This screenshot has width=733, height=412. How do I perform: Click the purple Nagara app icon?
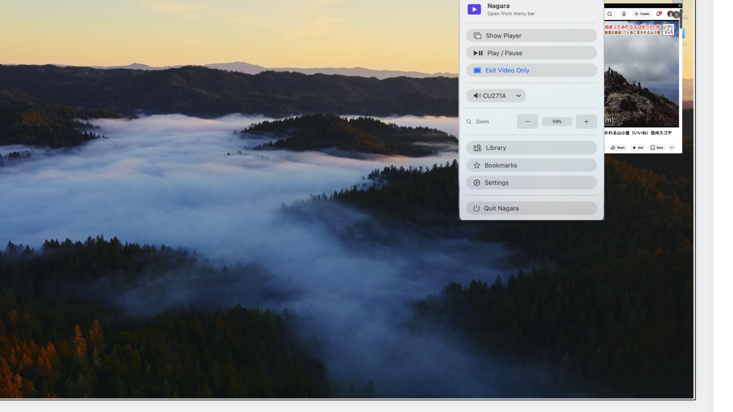tap(474, 9)
